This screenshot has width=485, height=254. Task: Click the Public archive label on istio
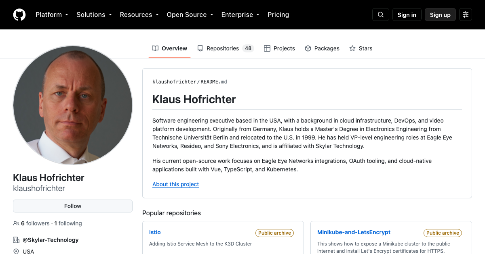274,233
